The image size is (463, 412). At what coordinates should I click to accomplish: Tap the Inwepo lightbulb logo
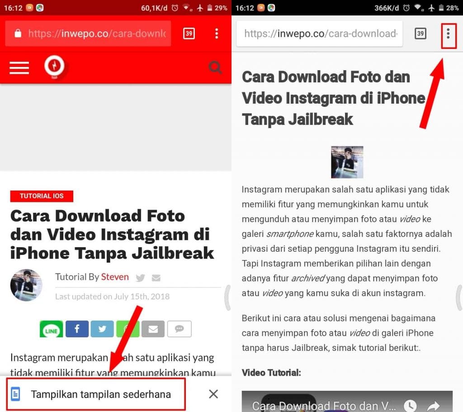tap(54, 67)
